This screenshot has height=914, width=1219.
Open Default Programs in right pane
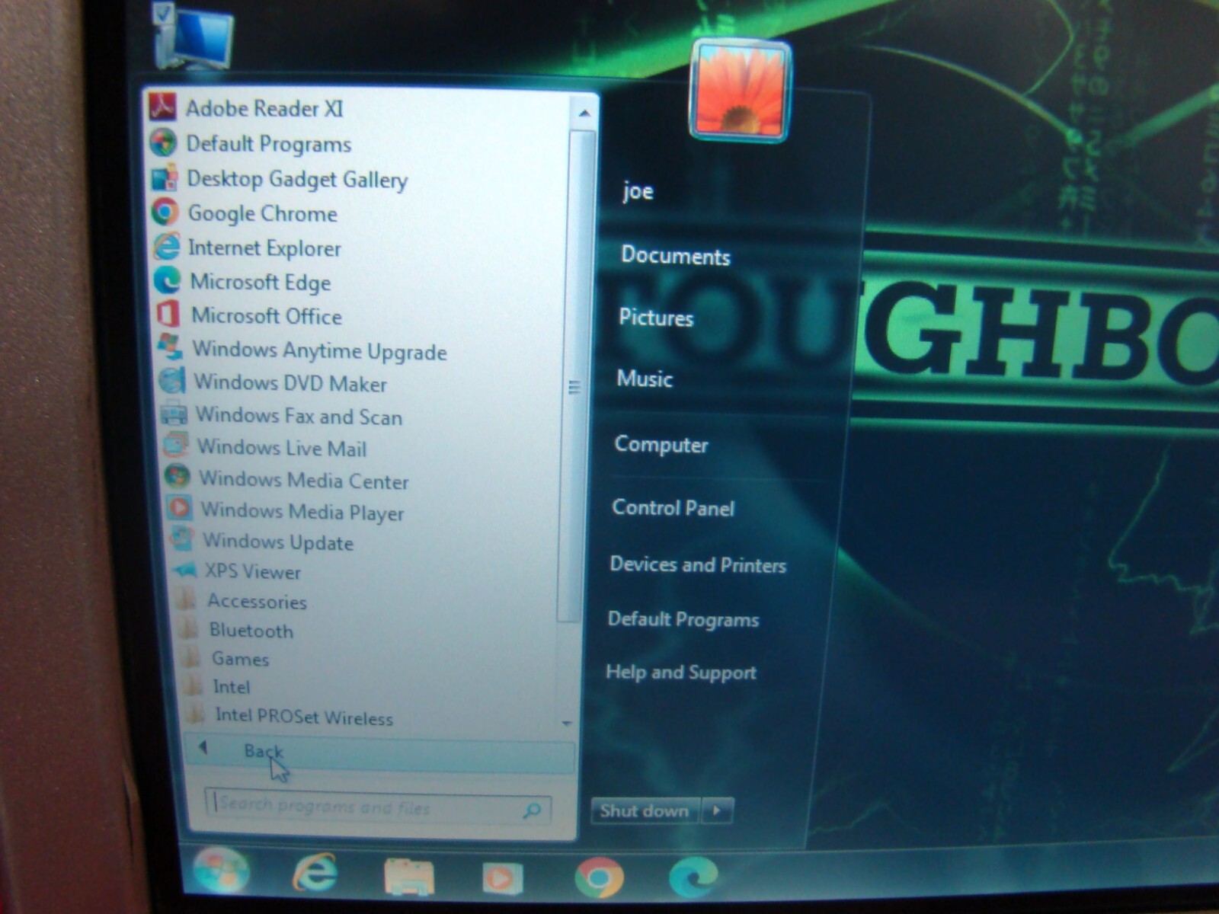pyautogui.click(x=683, y=619)
